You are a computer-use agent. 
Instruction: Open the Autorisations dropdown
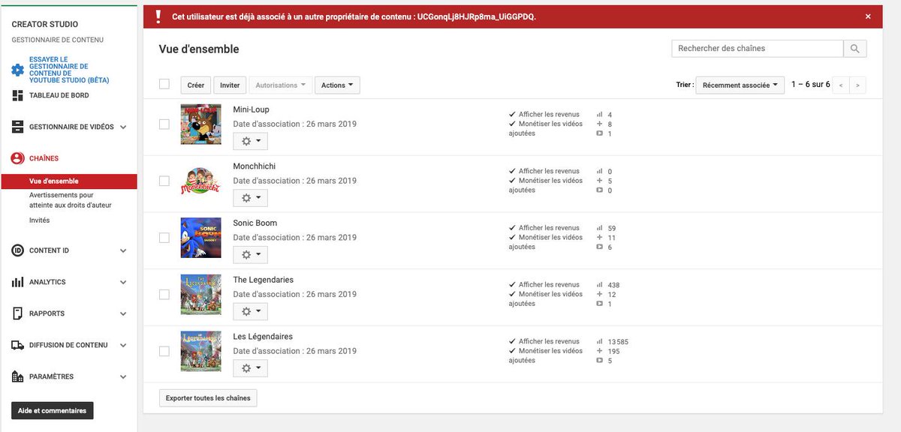tap(281, 85)
